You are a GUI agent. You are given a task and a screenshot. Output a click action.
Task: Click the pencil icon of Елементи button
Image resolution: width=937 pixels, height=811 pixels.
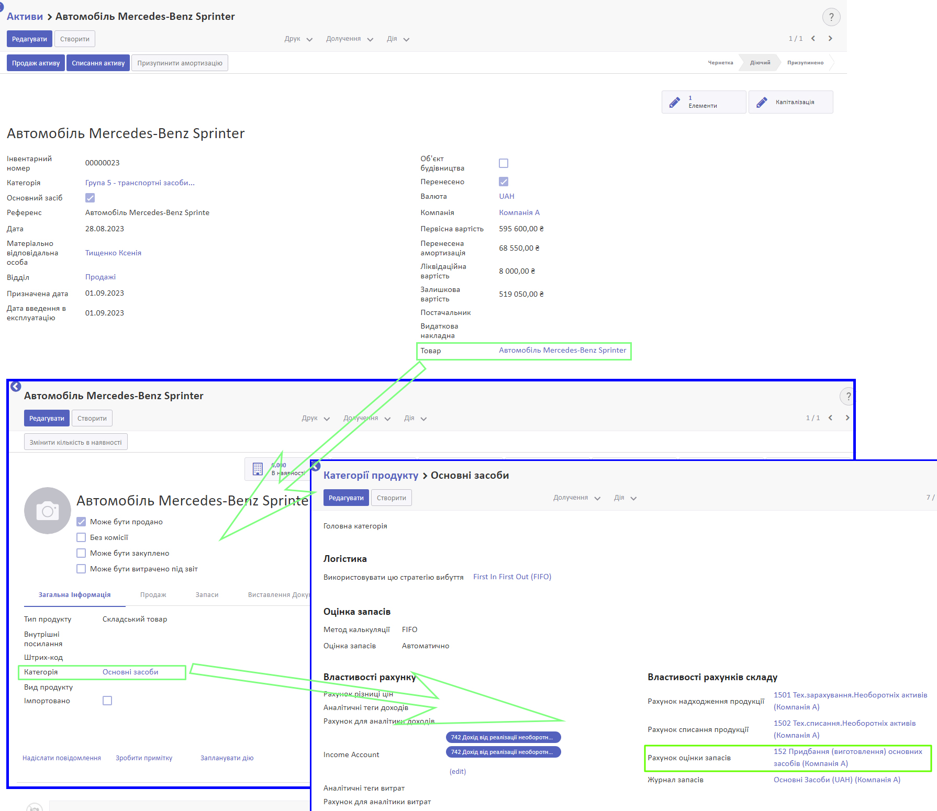[675, 102]
